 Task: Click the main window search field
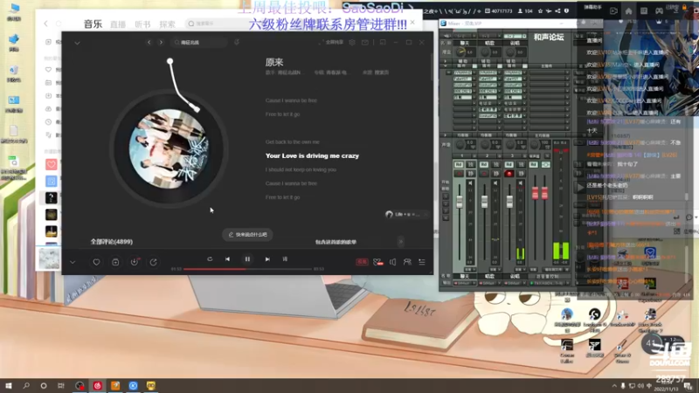click(214, 24)
